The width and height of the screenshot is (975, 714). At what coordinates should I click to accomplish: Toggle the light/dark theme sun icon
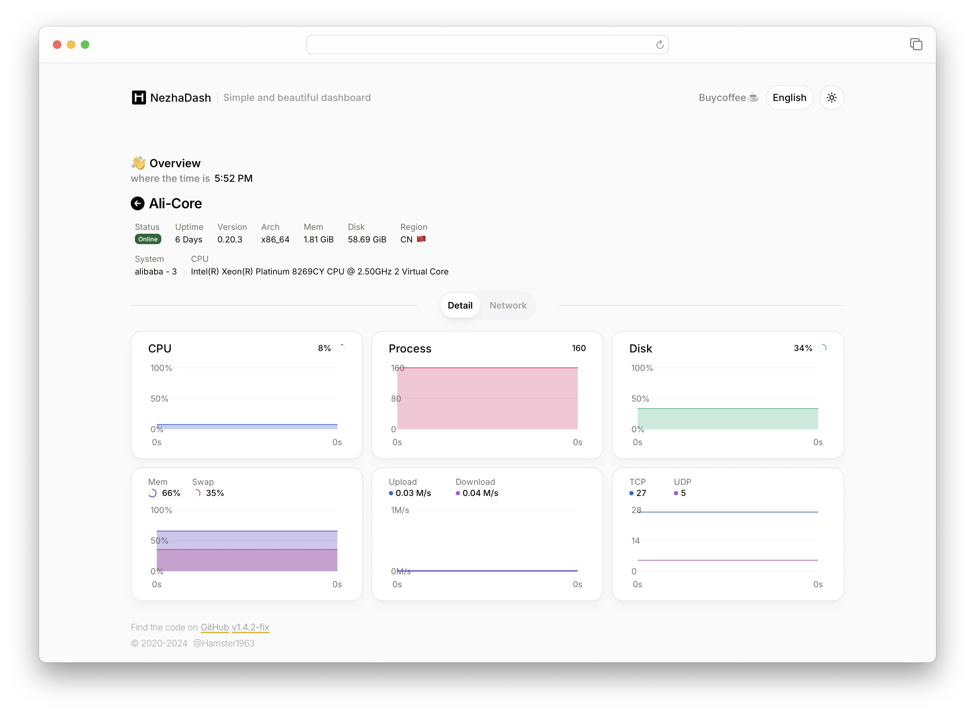[x=831, y=98]
